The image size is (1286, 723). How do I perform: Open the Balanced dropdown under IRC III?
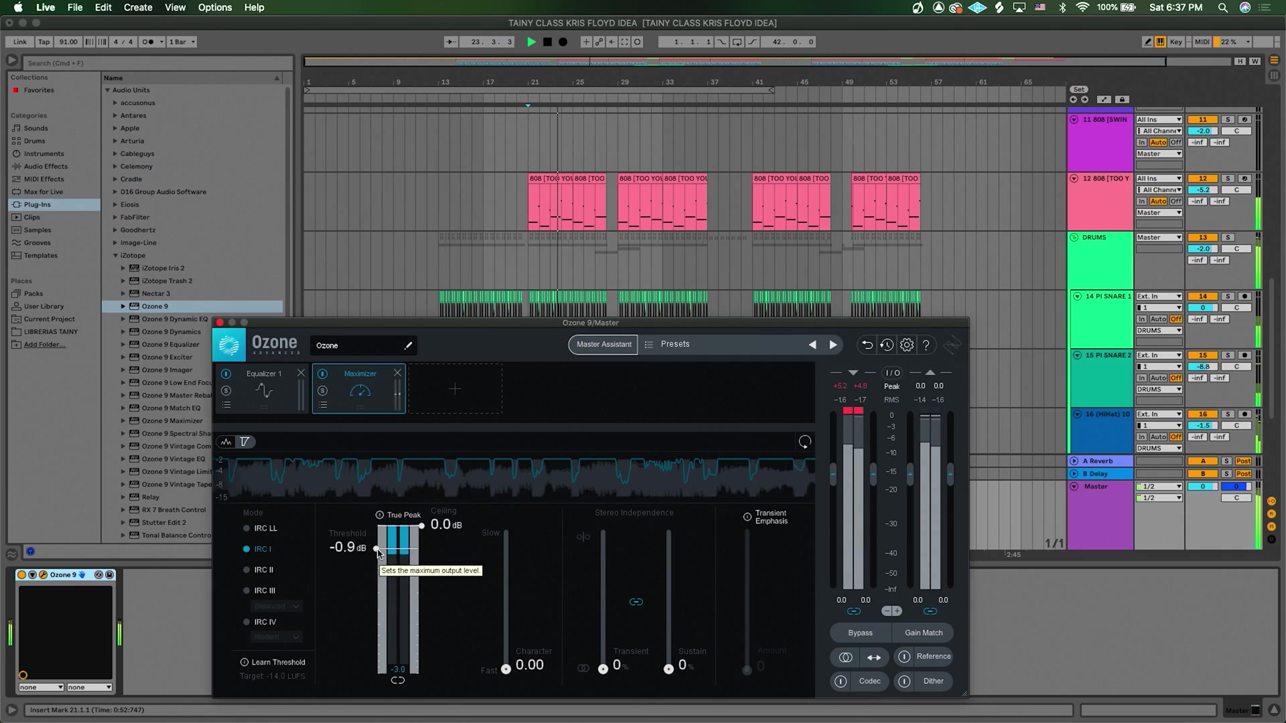point(276,605)
